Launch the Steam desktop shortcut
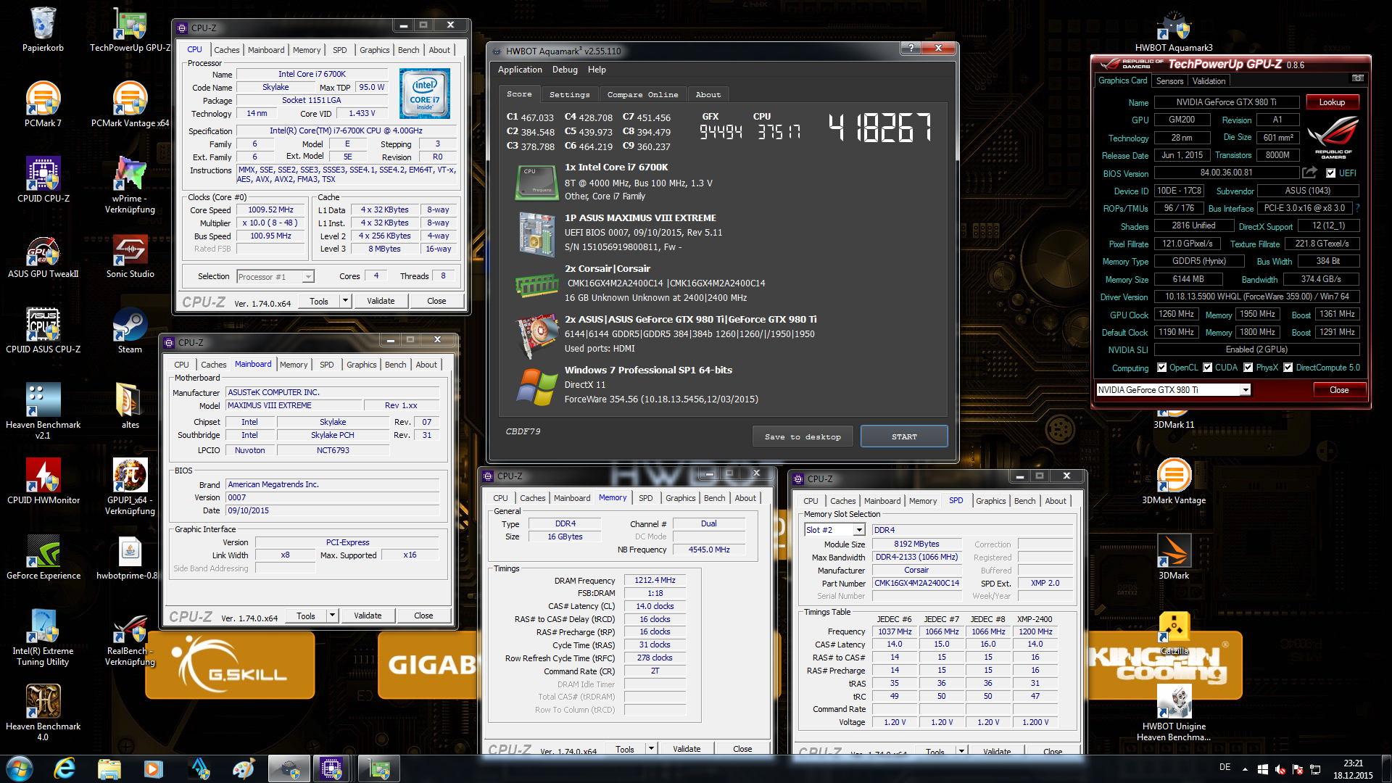 pyautogui.click(x=130, y=331)
